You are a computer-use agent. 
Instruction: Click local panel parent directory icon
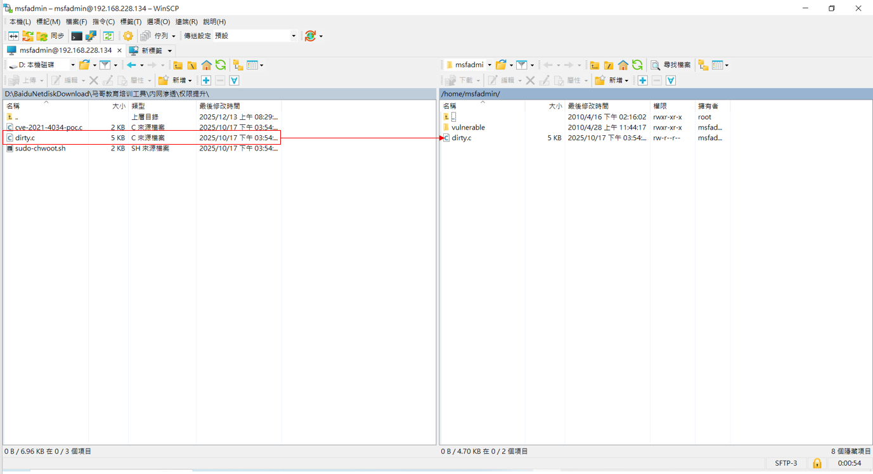tap(178, 65)
